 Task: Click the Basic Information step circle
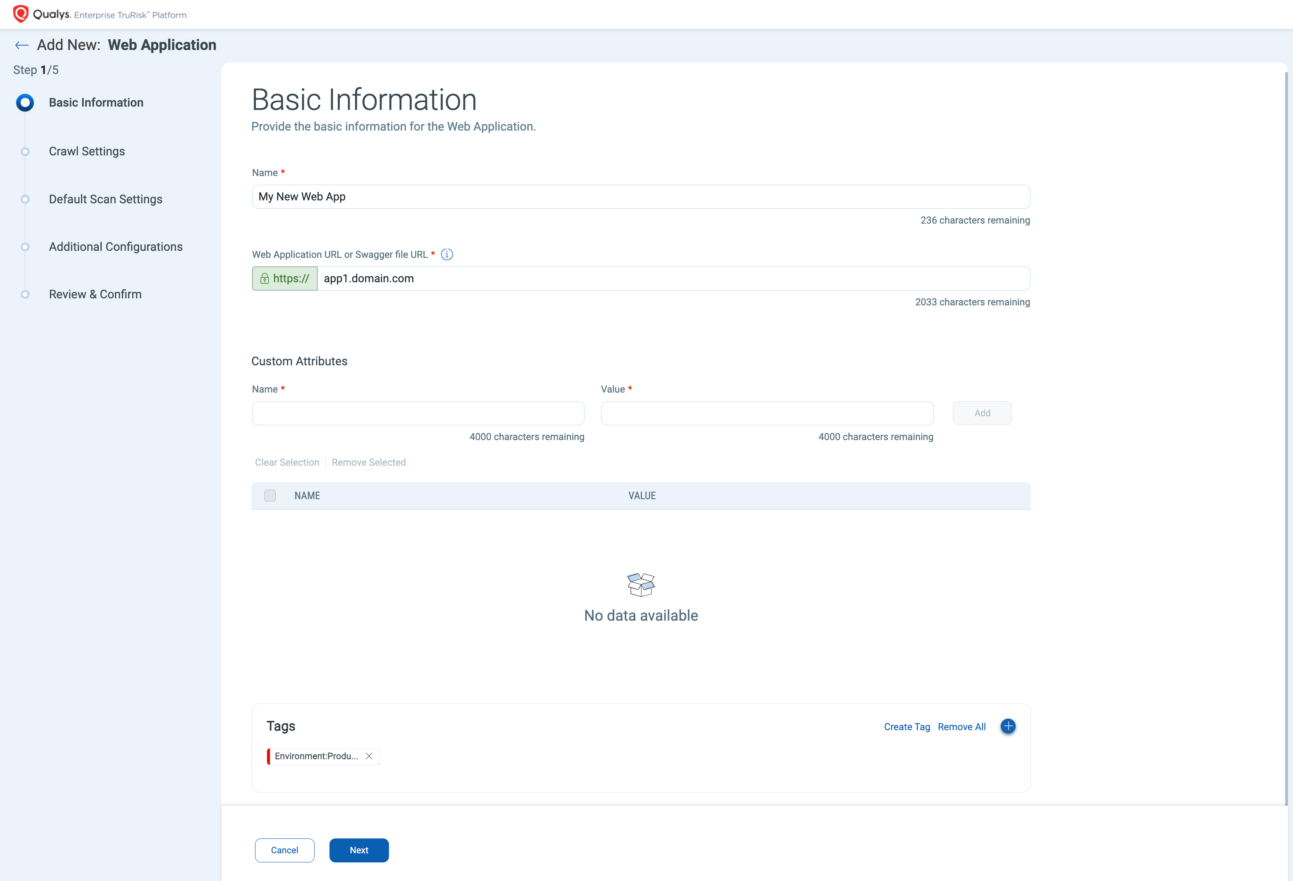pos(25,102)
